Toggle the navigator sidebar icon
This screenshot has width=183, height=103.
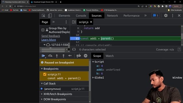pyautogui.click(x=74, y=22)
